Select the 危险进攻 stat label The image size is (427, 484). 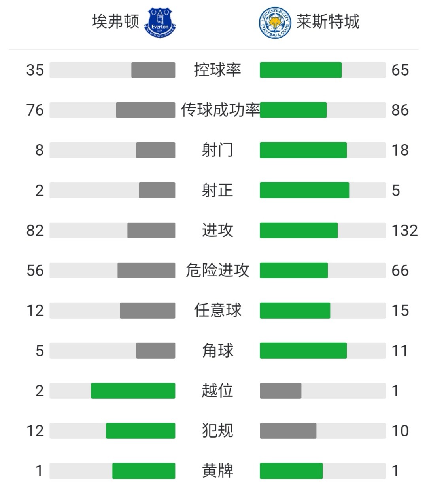[217, 271]
